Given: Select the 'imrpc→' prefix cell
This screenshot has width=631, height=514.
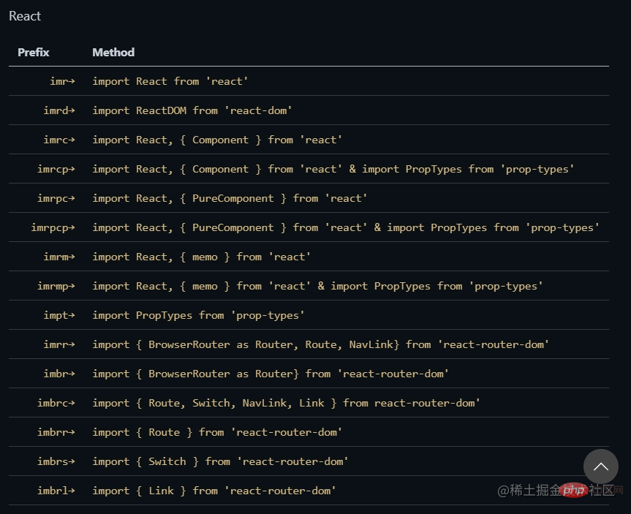Looking at the screenshot, I should tap(56, 198).
